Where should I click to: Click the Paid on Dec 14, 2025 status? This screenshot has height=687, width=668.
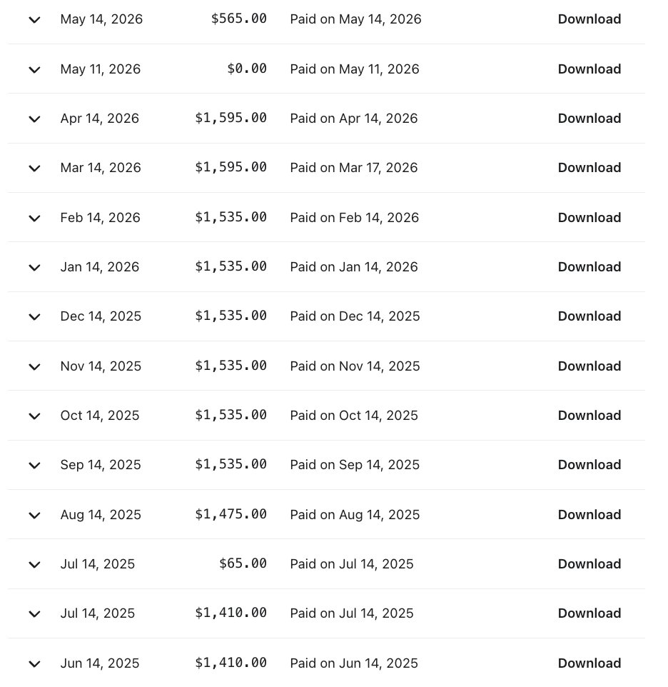pos(355,316)
